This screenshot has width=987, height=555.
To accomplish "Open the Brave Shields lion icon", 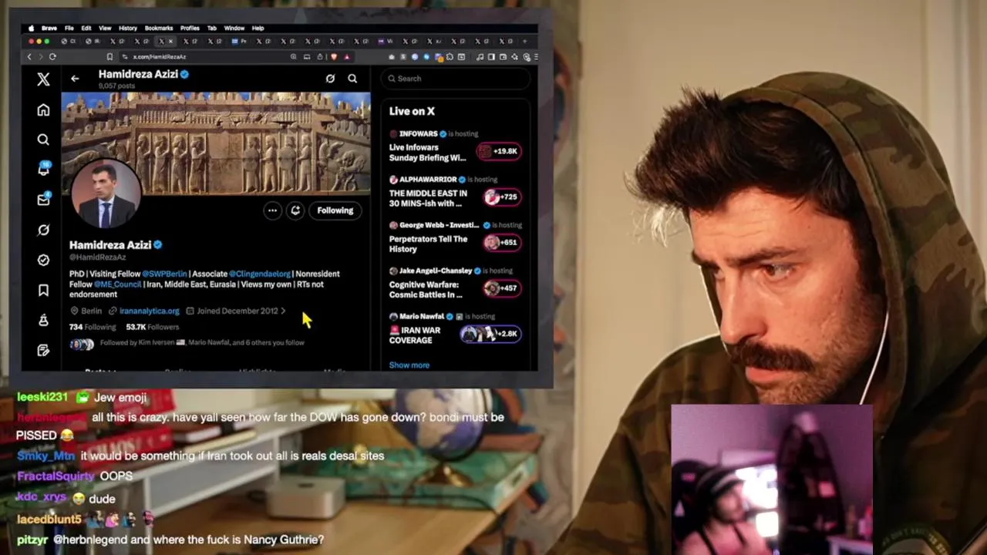I will pos(334,56).
